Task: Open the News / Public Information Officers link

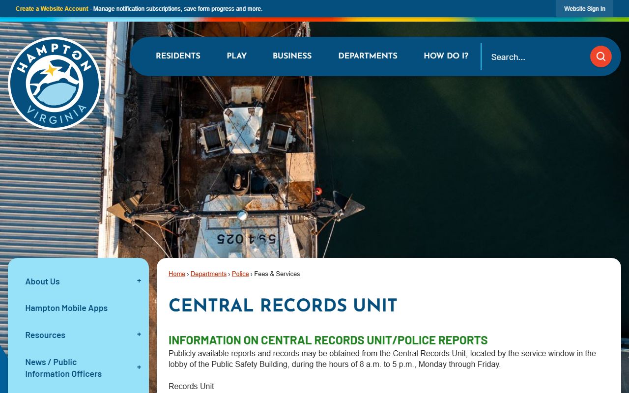Action: click(x=63, y=368)
